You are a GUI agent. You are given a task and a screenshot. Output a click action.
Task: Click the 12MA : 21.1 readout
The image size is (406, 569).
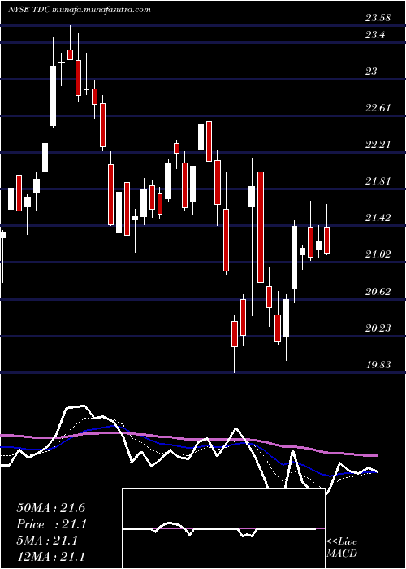pos(50,556)
